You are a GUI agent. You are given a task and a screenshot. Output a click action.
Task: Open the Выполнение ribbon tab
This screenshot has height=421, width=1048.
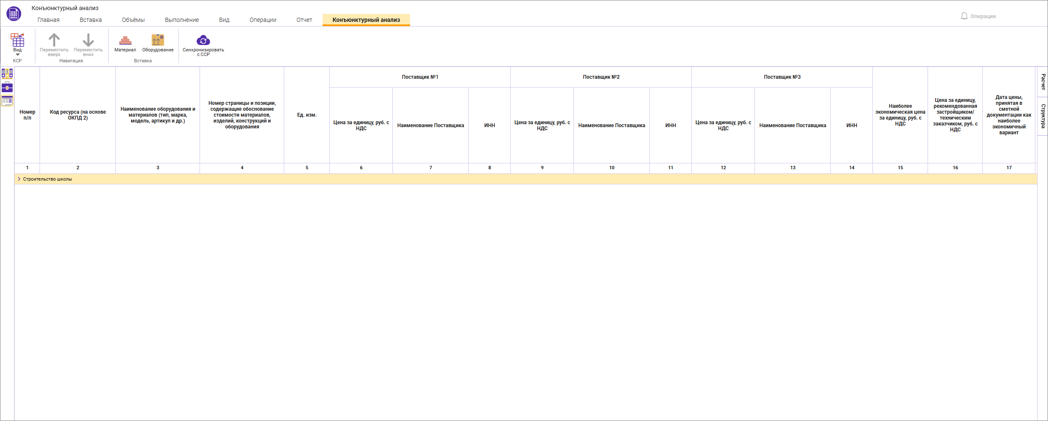click(182, 20)
